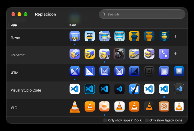194x131 pixels.
Task: Choose the VLC cone on orange gradient square
Action: [x=90, y=106]
